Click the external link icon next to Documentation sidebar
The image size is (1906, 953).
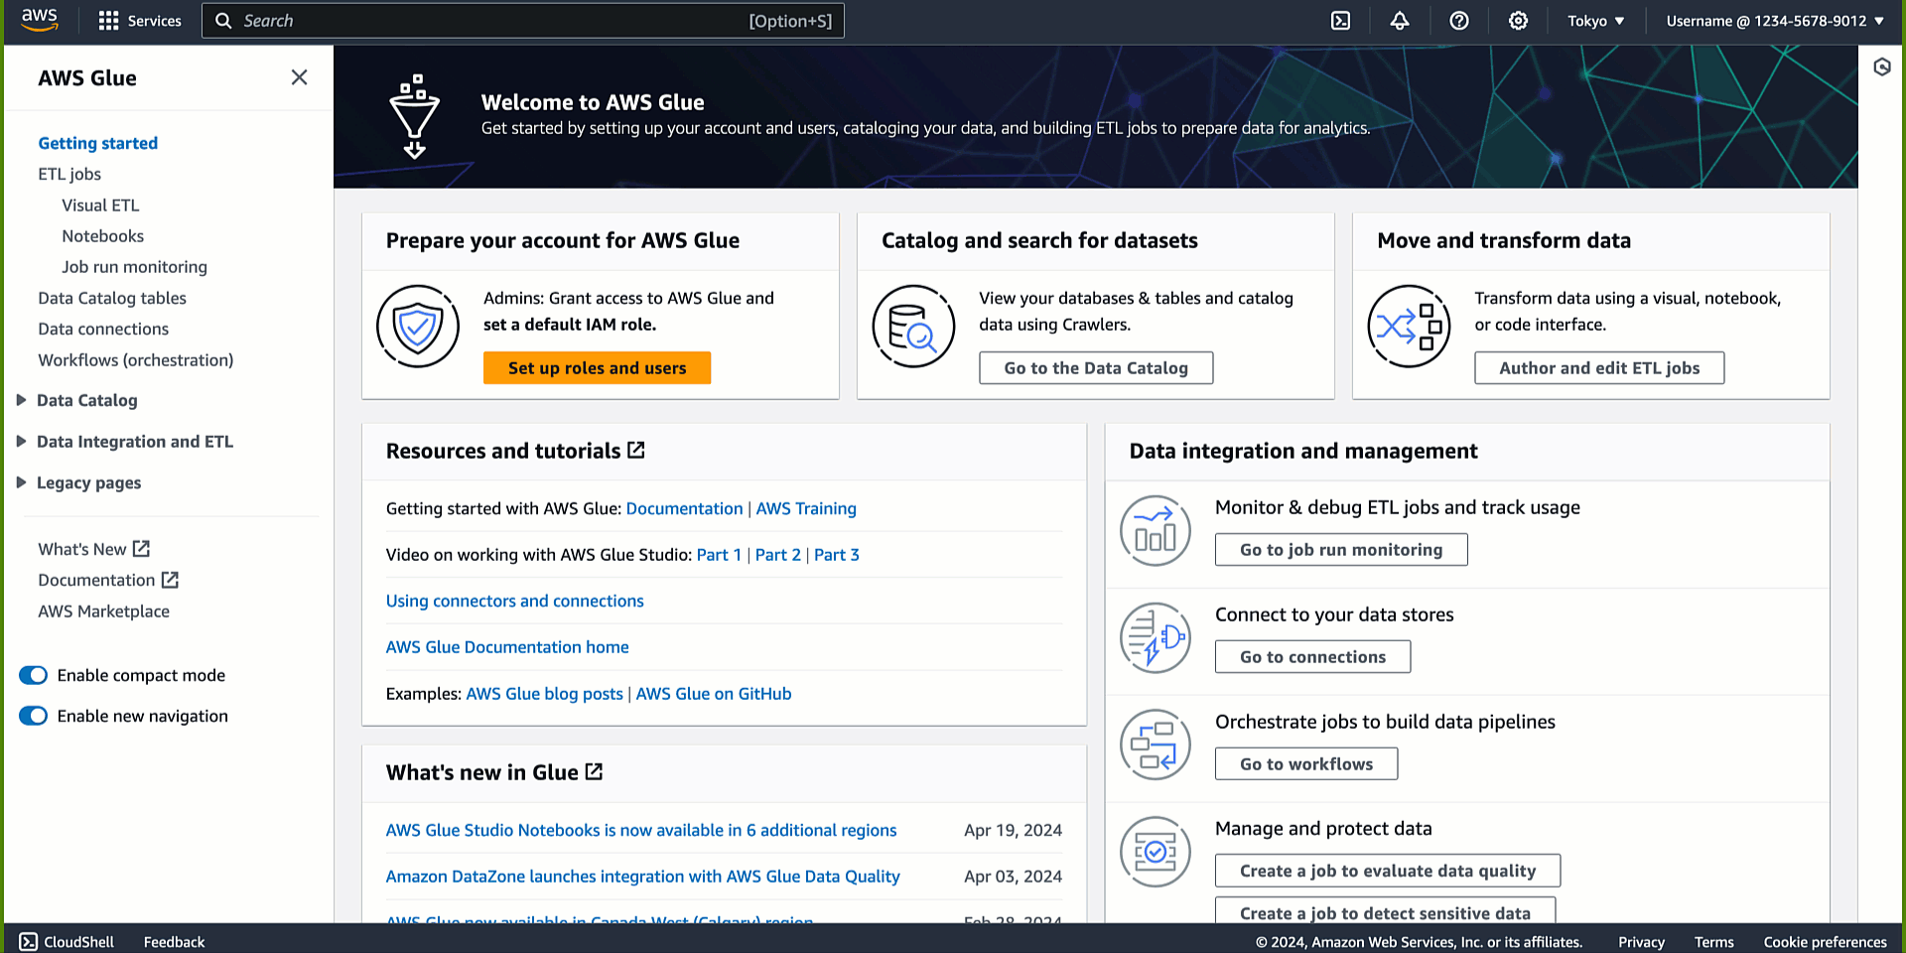170,580
